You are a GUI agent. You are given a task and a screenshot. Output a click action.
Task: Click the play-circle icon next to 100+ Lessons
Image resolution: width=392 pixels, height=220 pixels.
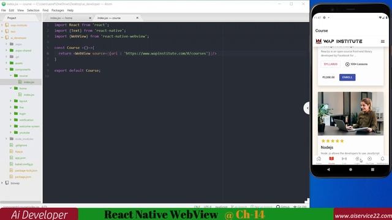347,64
